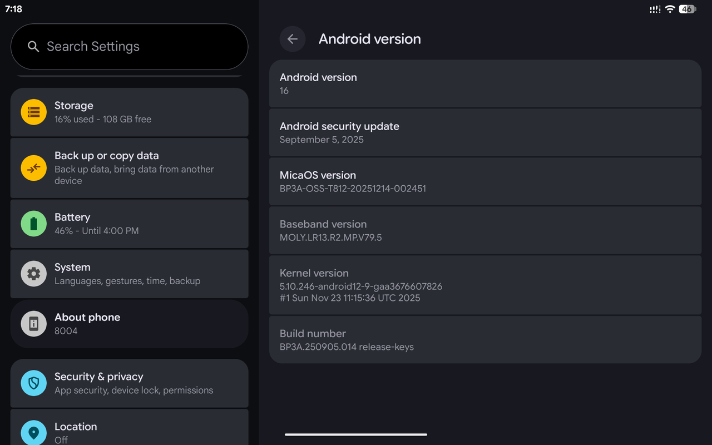712x445 pixels.
Task: Tap the battery indicator in status bar
Action: pos(688,9)
